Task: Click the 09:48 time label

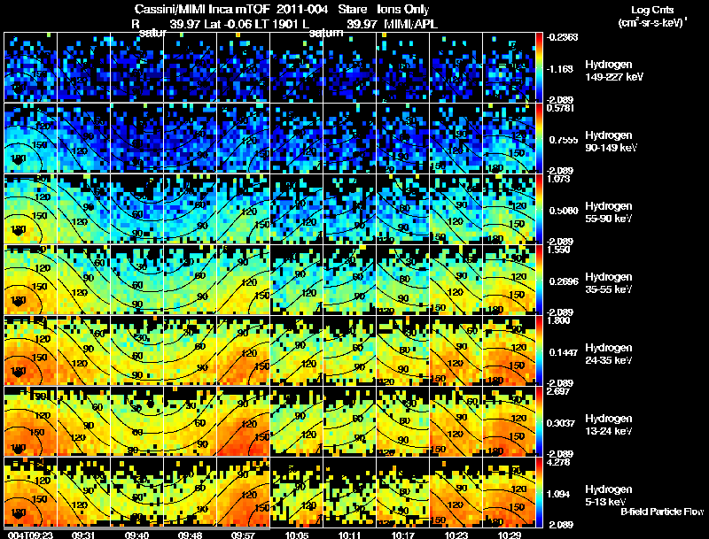Action: point(190,535)
